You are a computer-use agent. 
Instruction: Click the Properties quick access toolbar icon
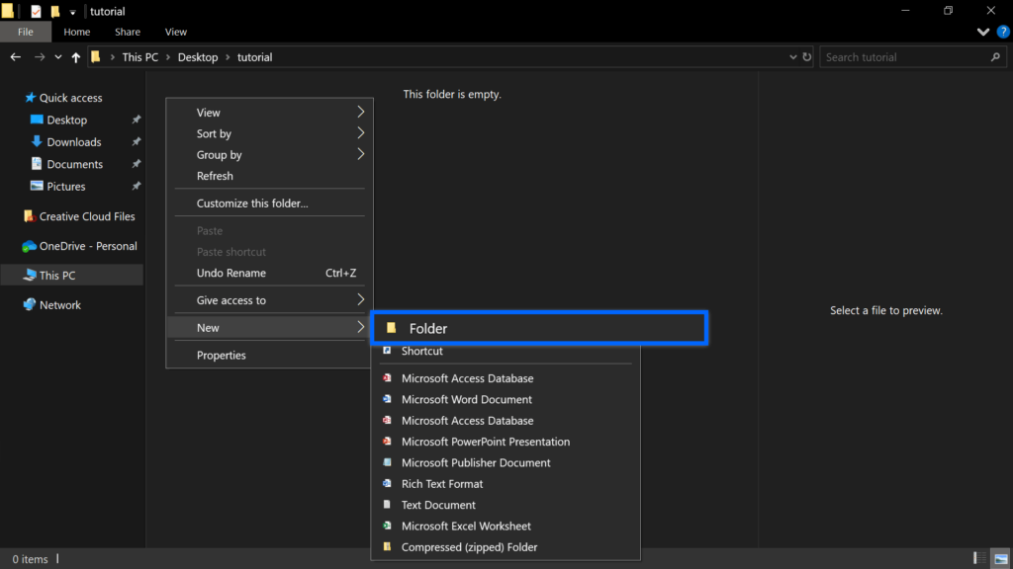(37, 11)
